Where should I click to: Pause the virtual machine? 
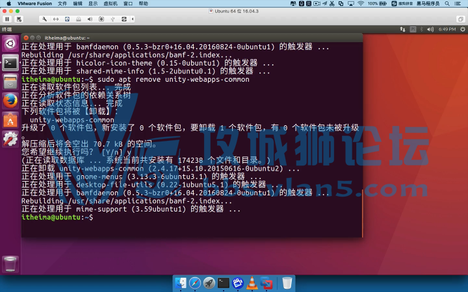tap(7, 19)
